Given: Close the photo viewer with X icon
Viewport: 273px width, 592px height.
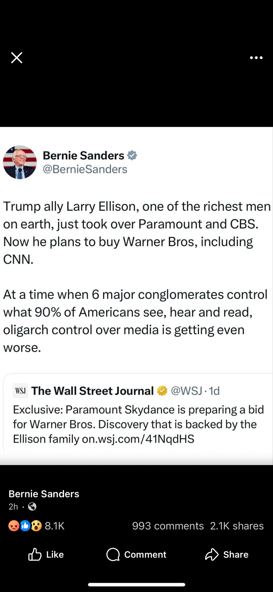Looking at the screenshot, I should point(17,58).
